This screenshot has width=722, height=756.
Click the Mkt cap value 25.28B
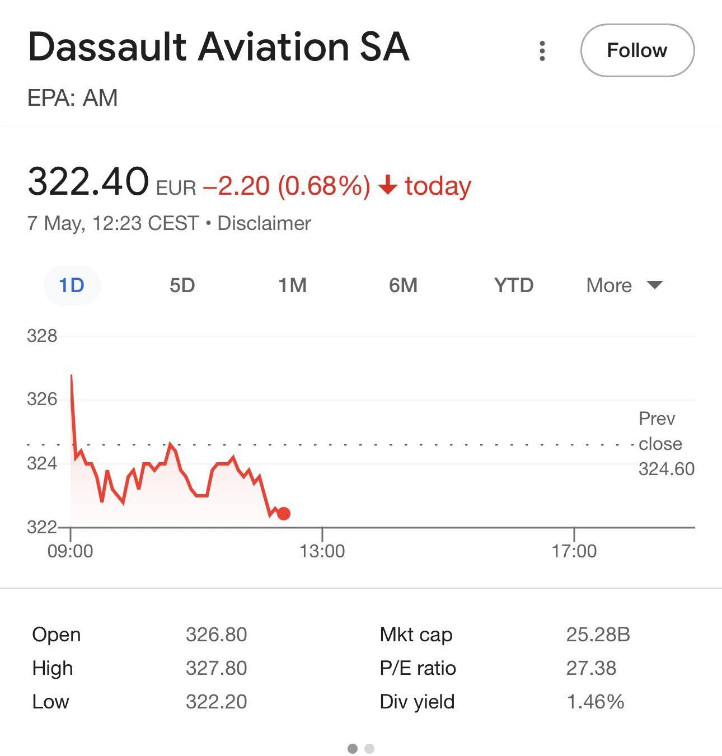(598, 635)
